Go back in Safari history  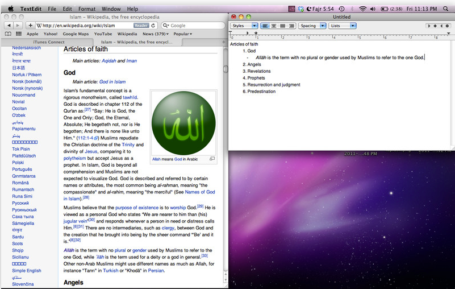9,25
